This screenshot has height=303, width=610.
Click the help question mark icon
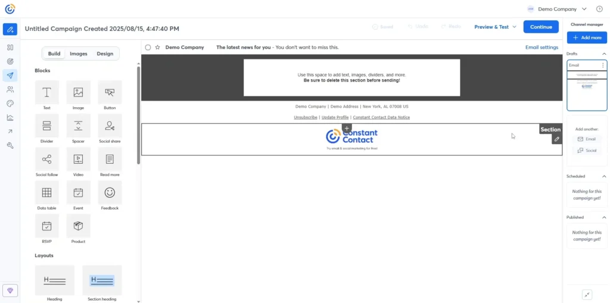599,9
